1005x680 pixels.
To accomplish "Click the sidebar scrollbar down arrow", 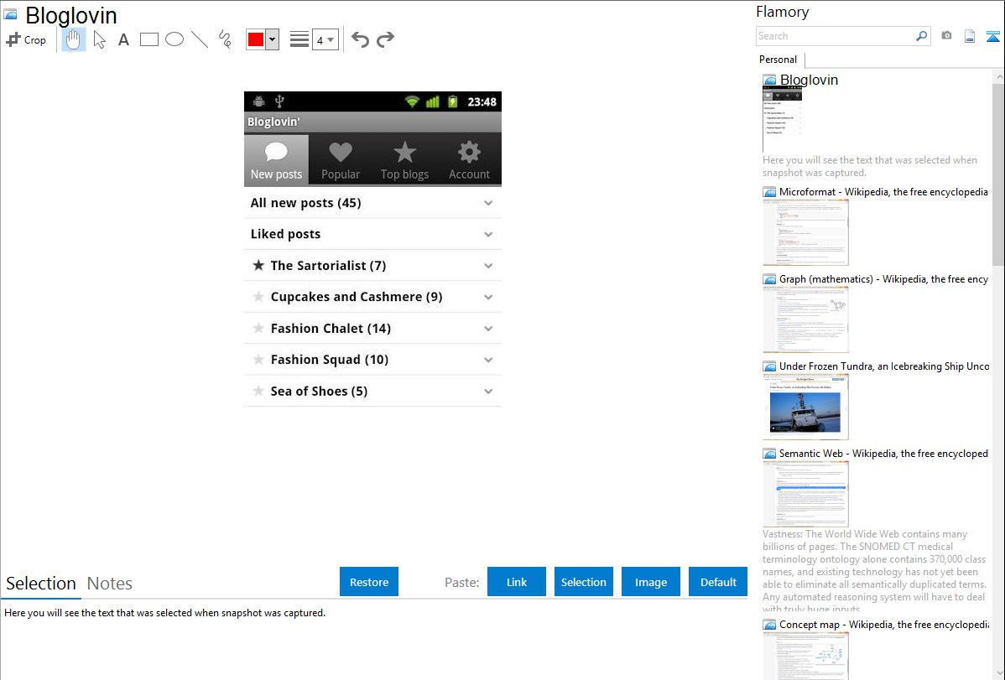I will [x=998, y=673].
